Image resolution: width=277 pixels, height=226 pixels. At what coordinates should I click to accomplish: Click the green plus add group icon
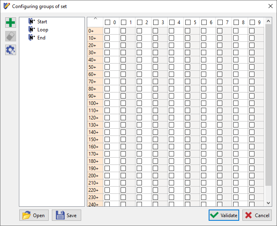[x=10, y=23]
